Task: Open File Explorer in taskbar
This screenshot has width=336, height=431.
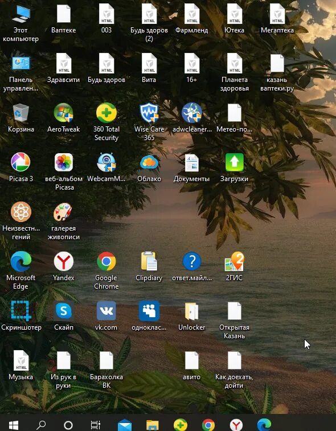Action: pyautogui.click(x=152, y=425)
